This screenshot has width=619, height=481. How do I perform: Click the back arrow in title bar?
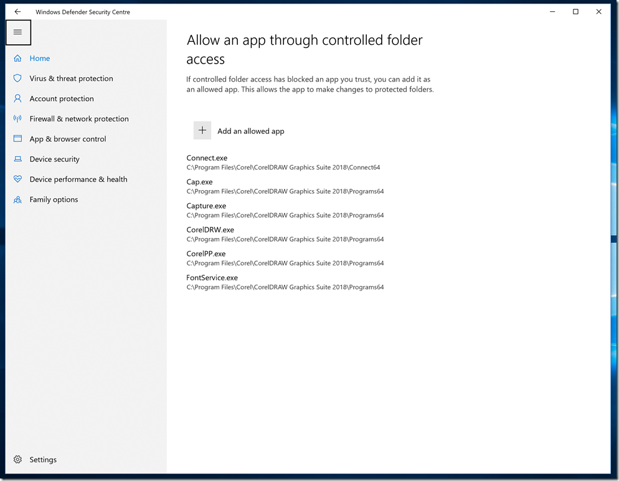tap(17, 12)
